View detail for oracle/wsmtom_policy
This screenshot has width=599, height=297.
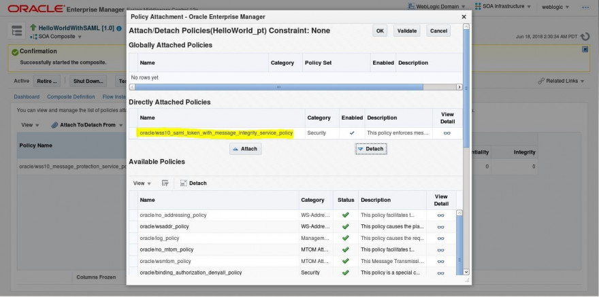441,262
